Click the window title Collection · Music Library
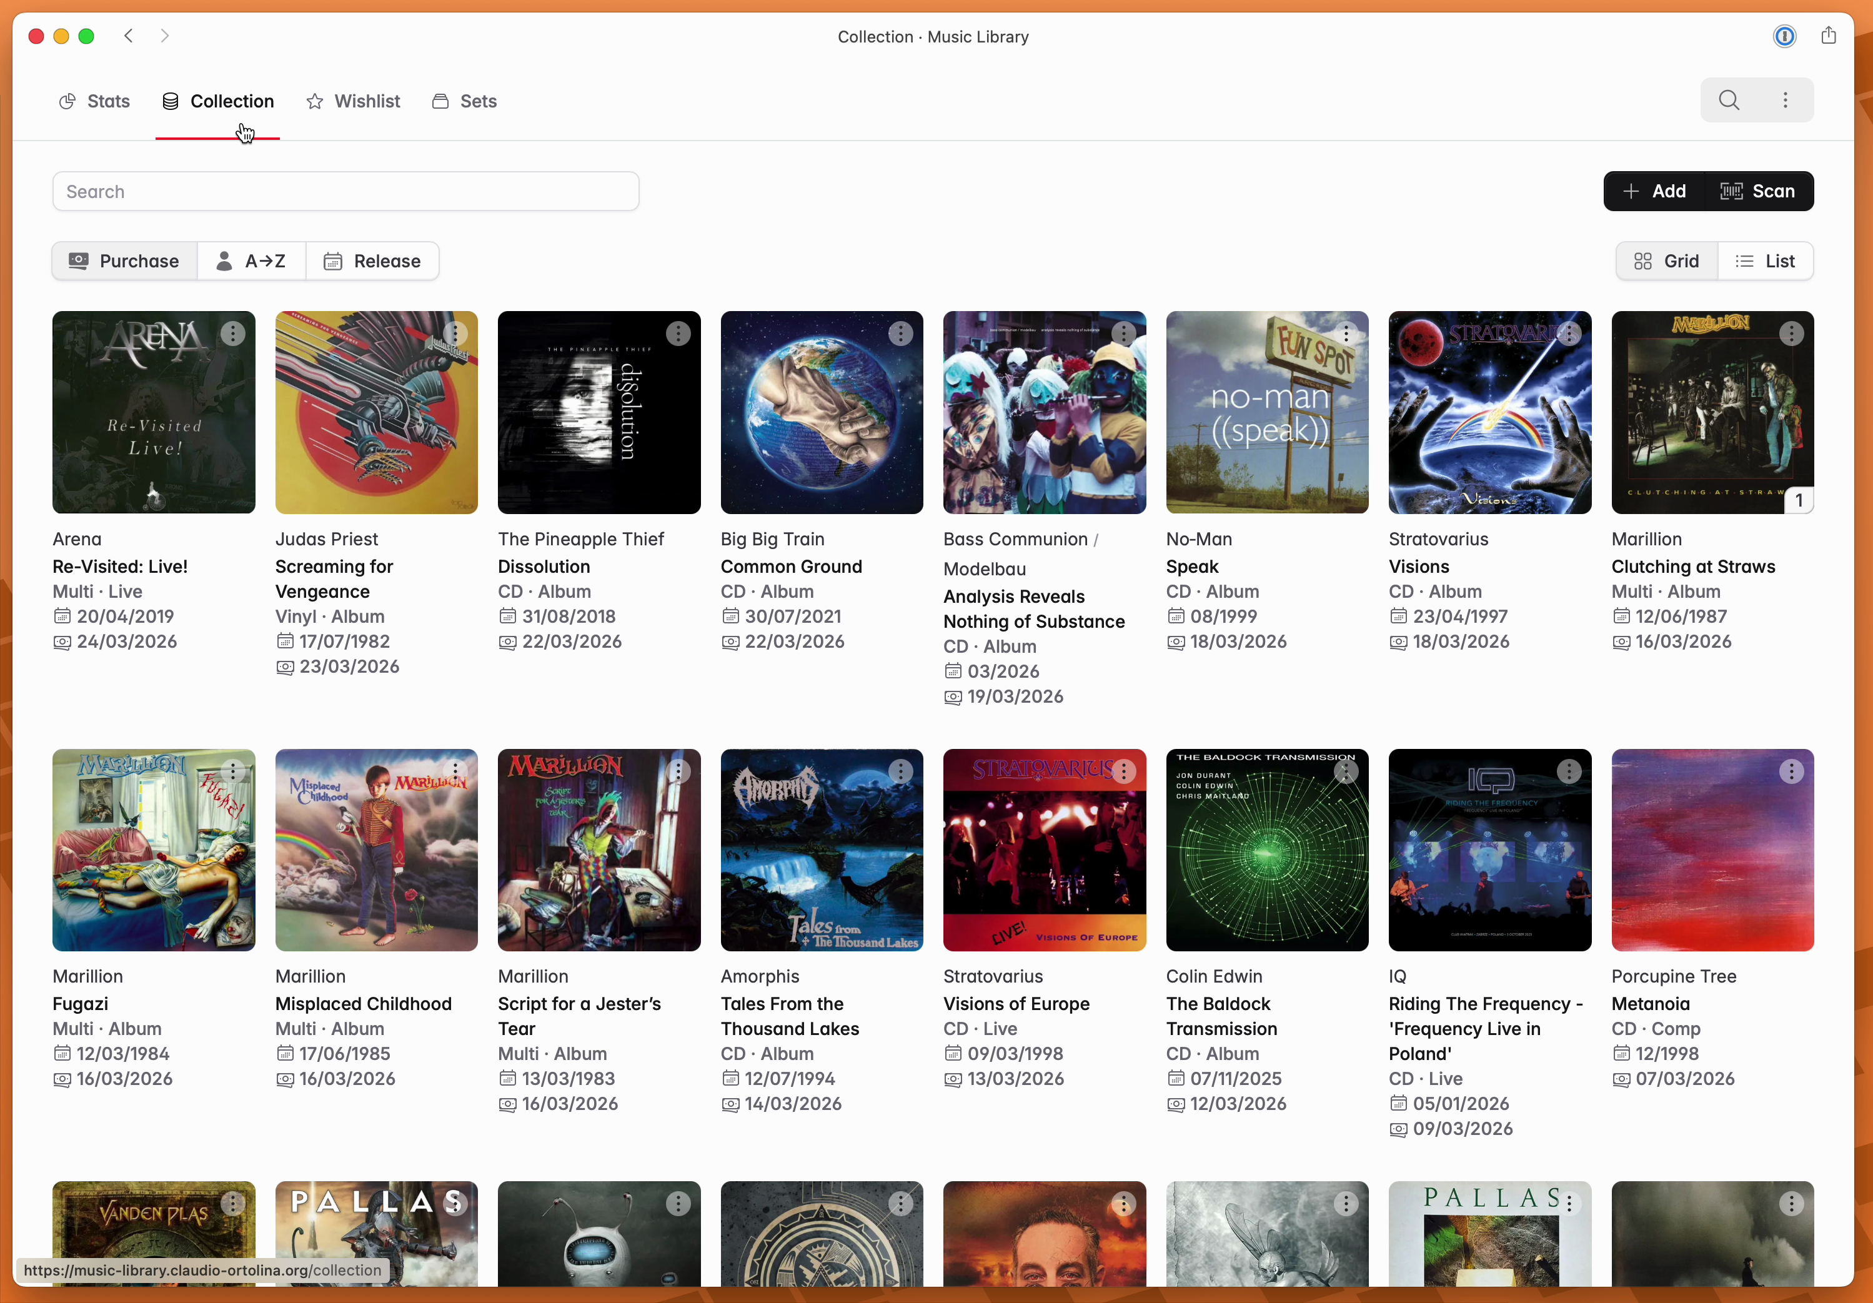1873x1303 pixels. pyautogui.click(x=933, y=37)
